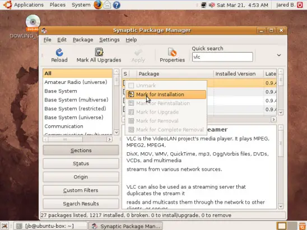Click sections horizontal scroll right arrow
This screenshot has height=230, width=307.
tap(109, 139)
